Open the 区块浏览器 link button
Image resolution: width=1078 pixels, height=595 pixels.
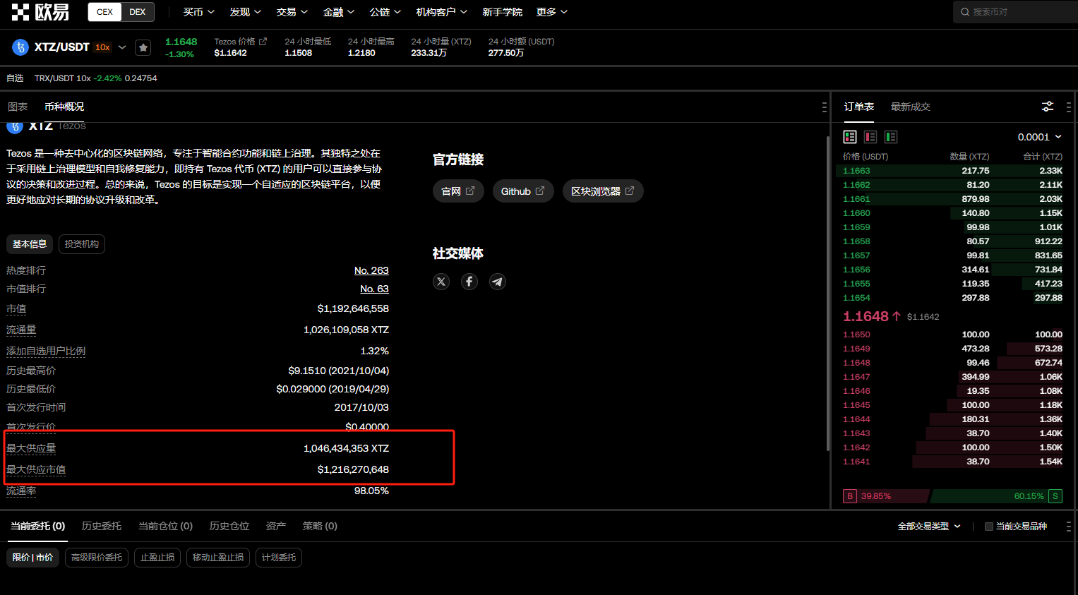603,191
